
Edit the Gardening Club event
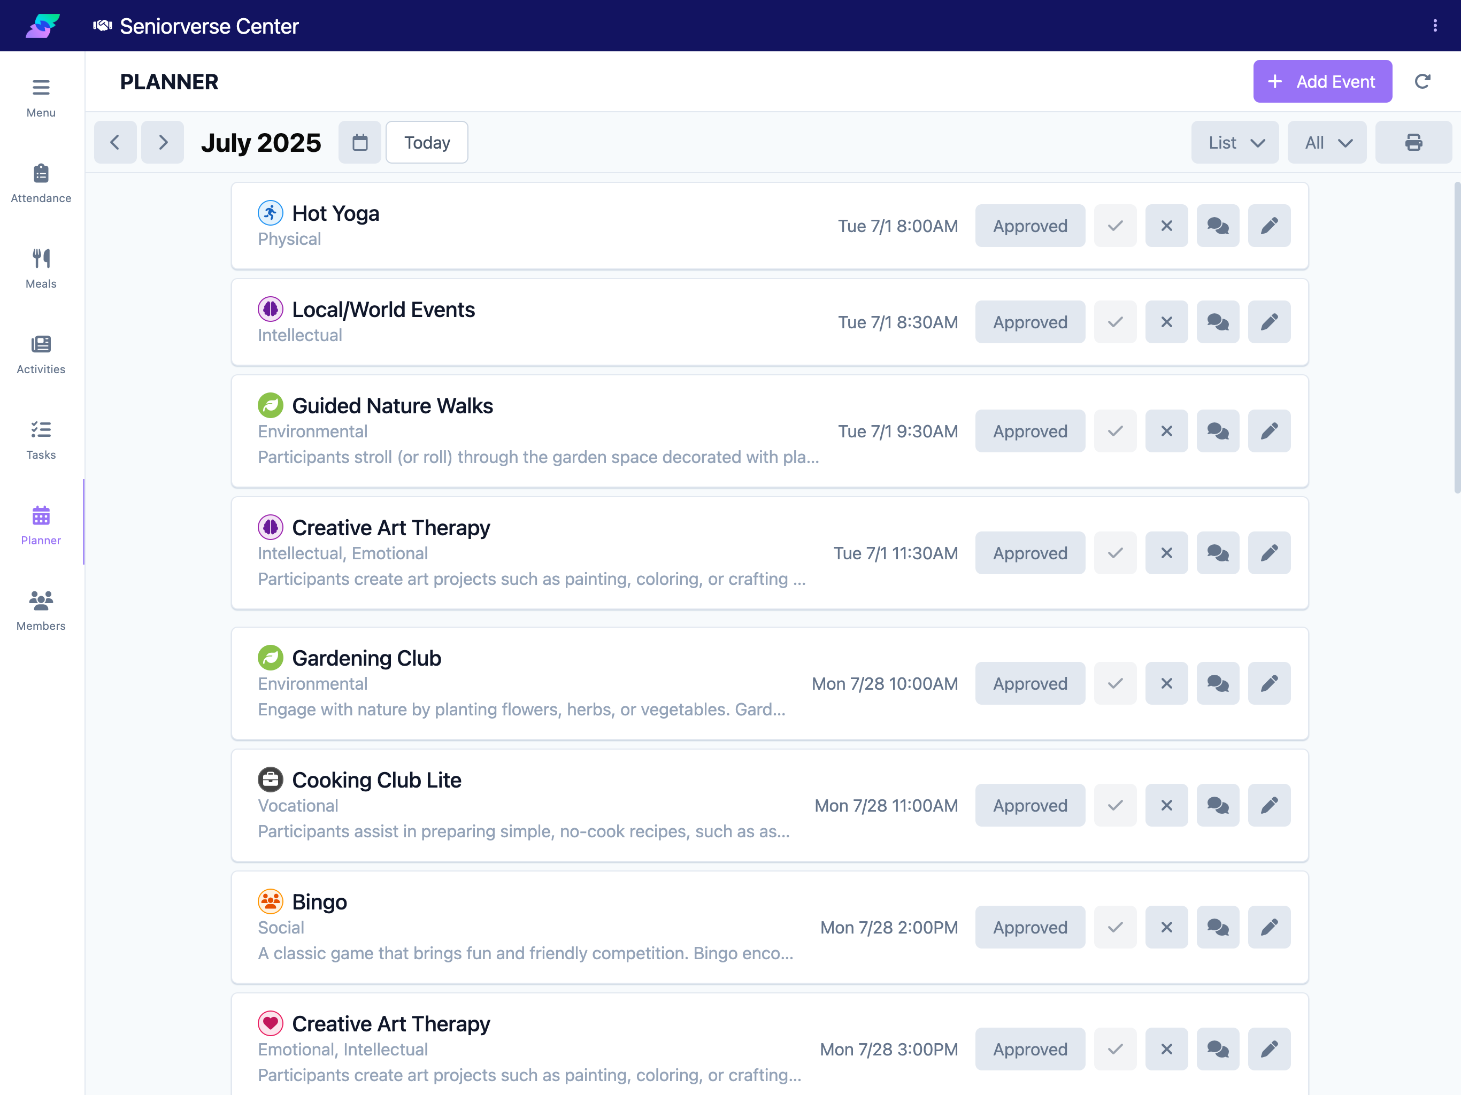pos(1269,683)
